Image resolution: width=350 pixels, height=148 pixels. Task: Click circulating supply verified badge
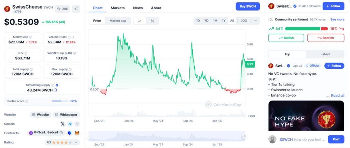tap(57, 85)
